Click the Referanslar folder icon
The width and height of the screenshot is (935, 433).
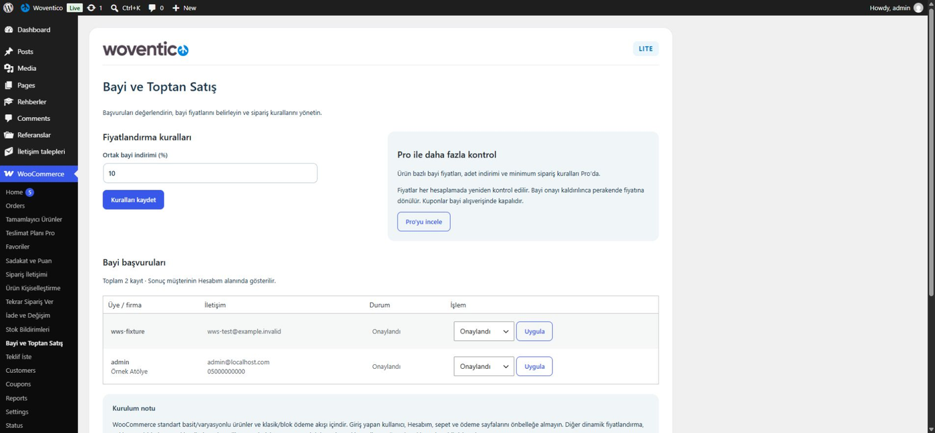[x=9, y=135]
